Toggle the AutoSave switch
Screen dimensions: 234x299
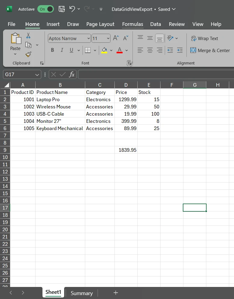click(x=45, y=9)
